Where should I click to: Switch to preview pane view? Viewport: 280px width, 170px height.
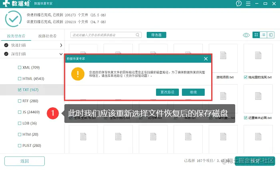tap(271, 35)
